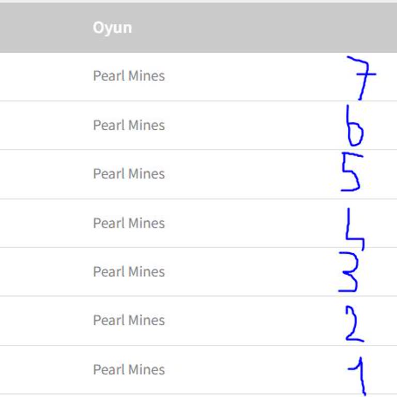Select the bottommost Pearl Mines game row
The width and height of the screenshot is (397, 397).
(129, 370)
